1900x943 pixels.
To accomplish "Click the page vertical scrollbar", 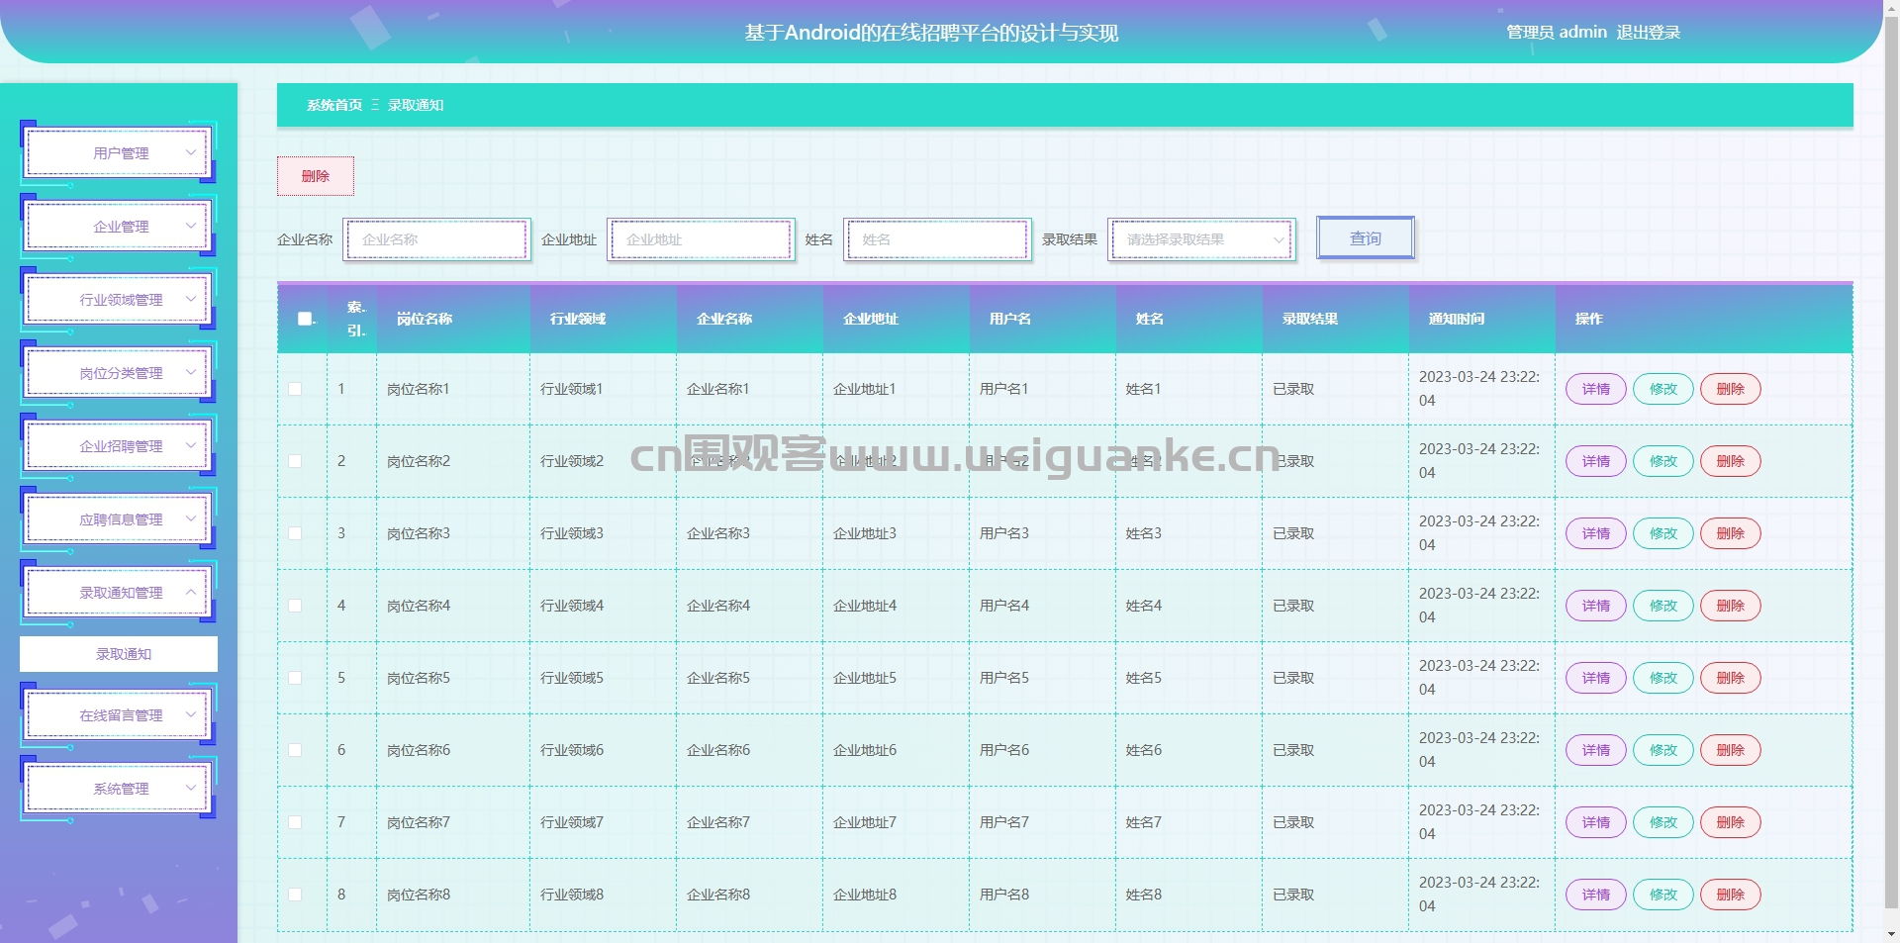I will [1891, 465].
